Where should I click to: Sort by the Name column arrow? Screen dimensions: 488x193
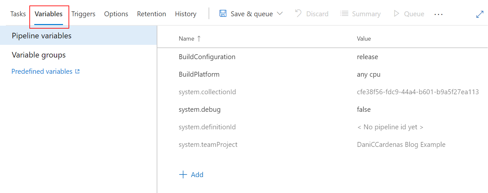pos(198,39)
